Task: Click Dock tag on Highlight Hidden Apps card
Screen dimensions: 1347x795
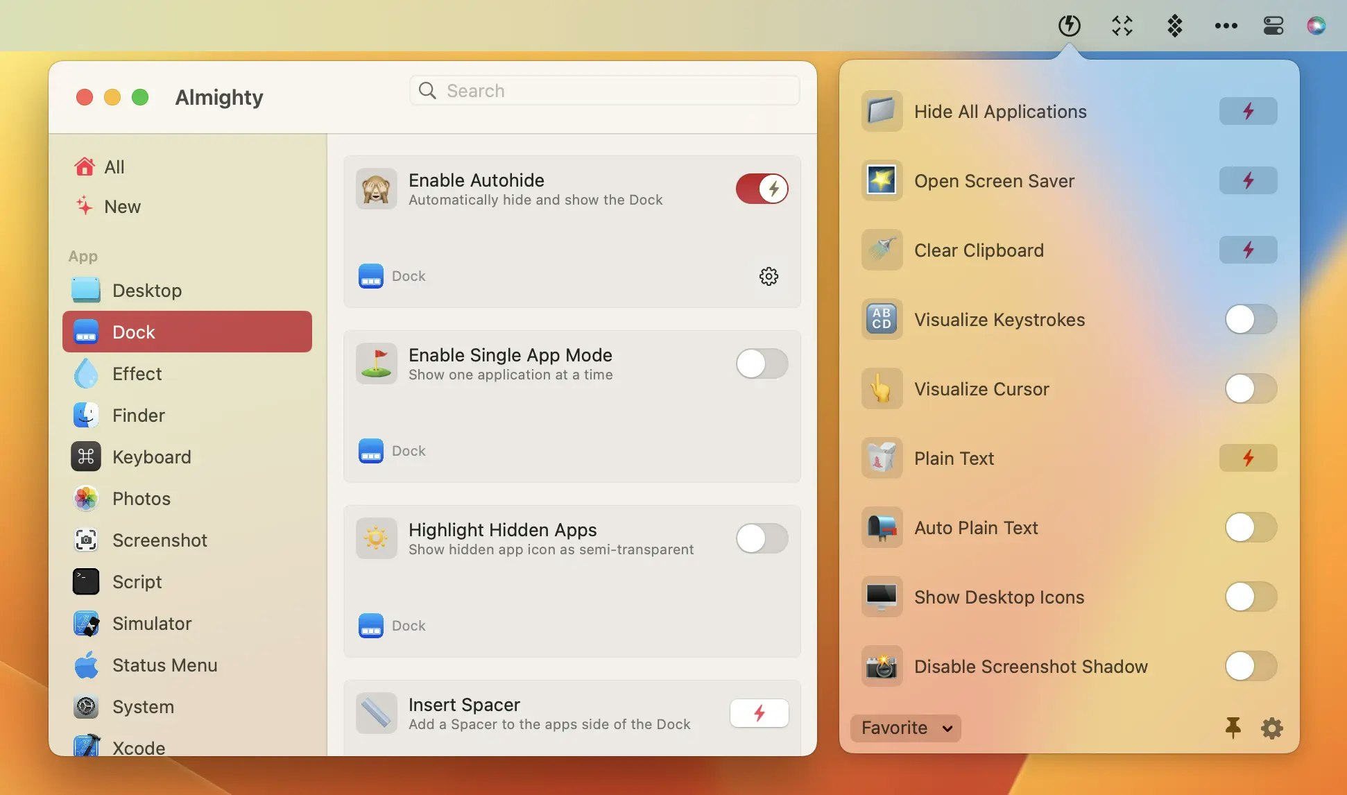Action: [x=392, y=626]
